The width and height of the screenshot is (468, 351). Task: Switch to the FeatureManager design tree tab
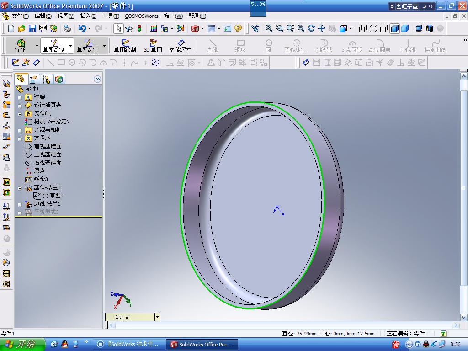(21, 79)
